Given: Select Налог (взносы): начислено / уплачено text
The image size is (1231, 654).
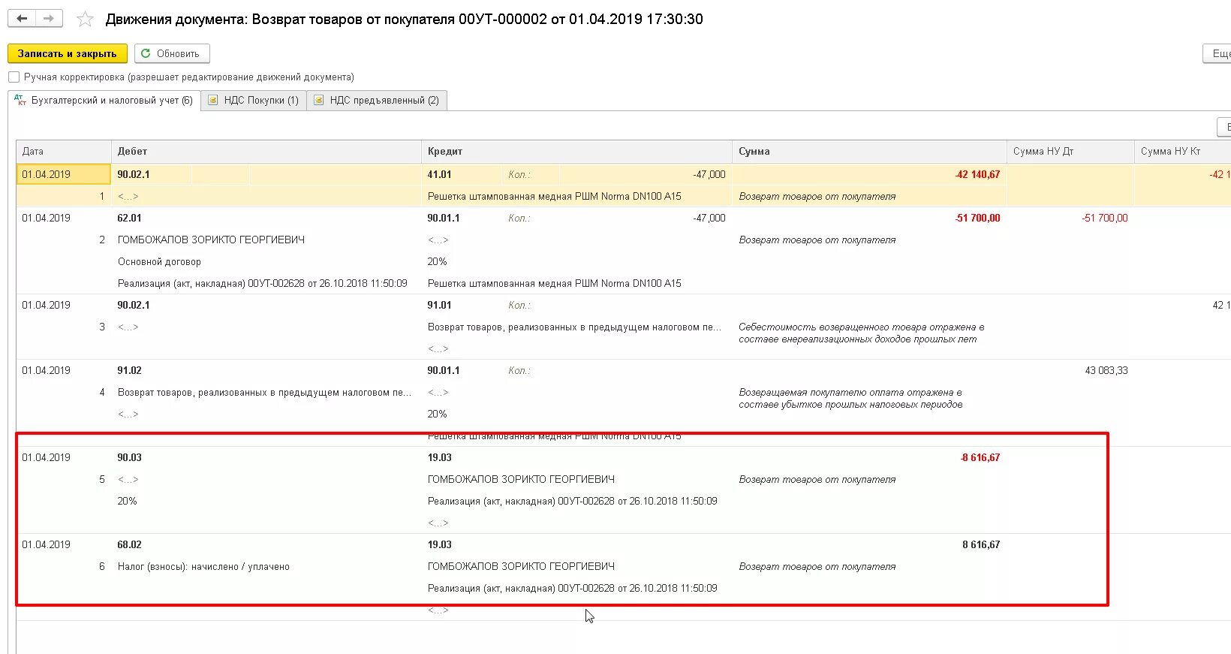Looking at the screenshot, I should (x=203, y=566).
